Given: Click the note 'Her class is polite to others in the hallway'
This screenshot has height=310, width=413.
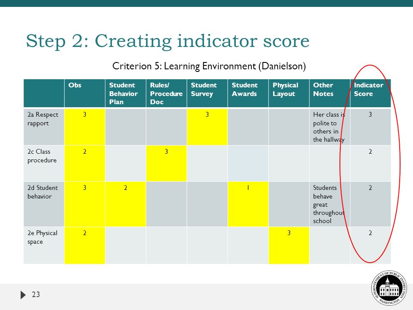Looking at the screenshot, I should 330,127.
